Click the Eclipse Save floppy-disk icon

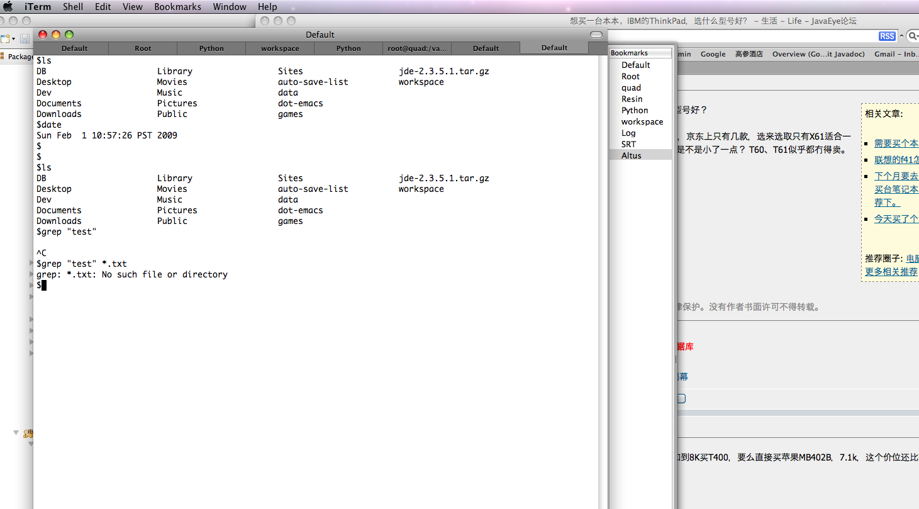25,39
